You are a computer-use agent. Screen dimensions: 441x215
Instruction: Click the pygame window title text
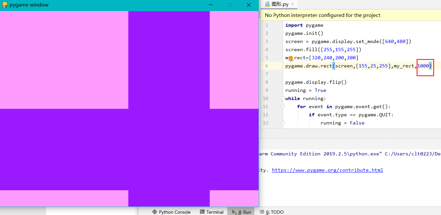click(x=29, y=5)
